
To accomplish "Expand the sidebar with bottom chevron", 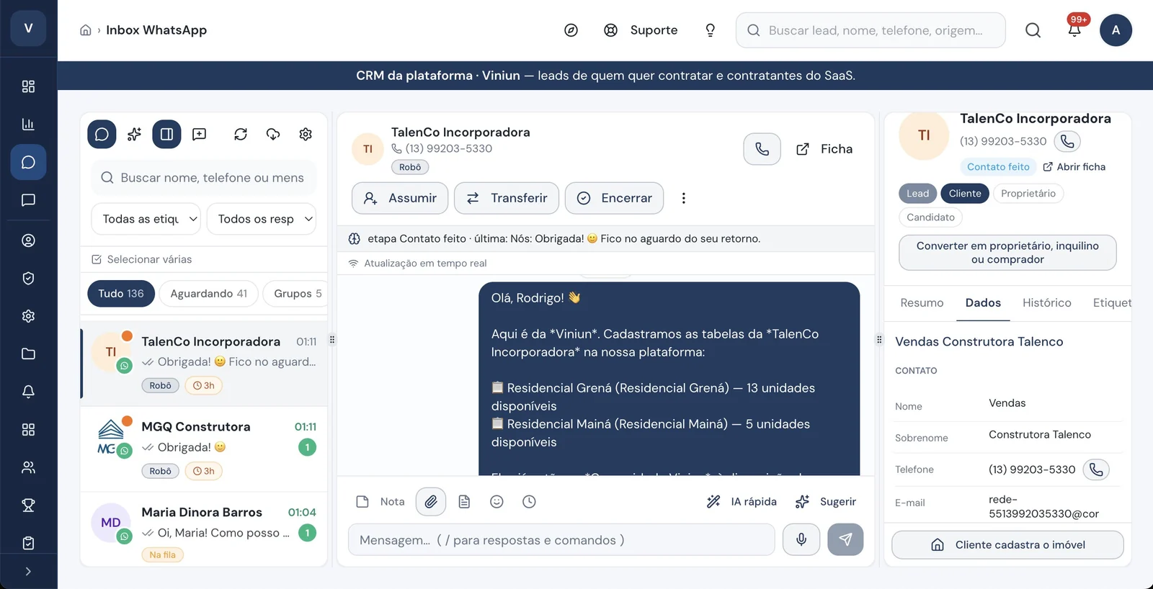I will click(28, 571).
